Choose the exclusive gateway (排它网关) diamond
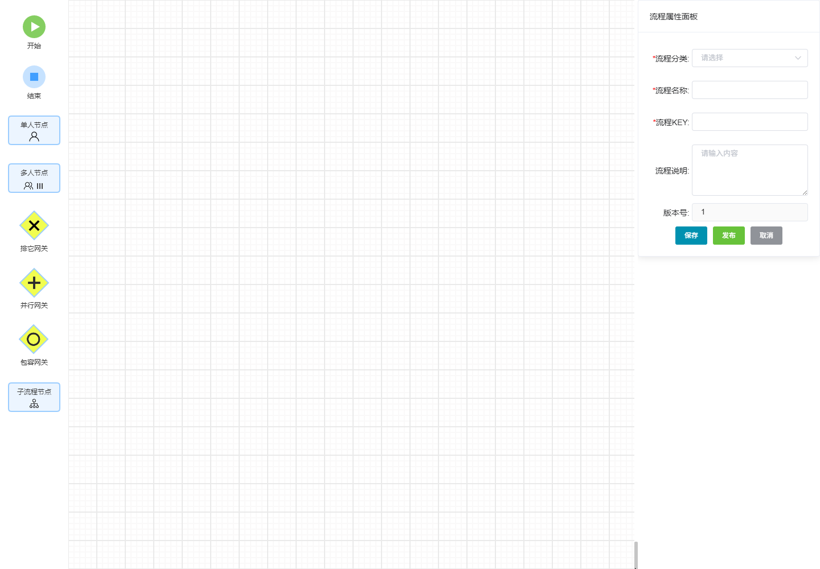Image resolution: width=820 pixels, height=569 pixels. (34, 226)
